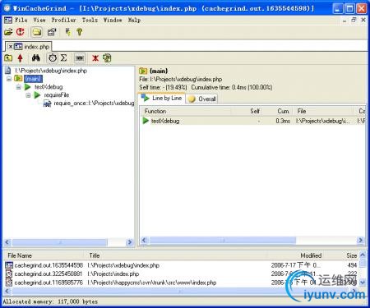The width and height of the screenshot is (370, 308).
Task: Select requireFile in the call tree
Action: 57,95
